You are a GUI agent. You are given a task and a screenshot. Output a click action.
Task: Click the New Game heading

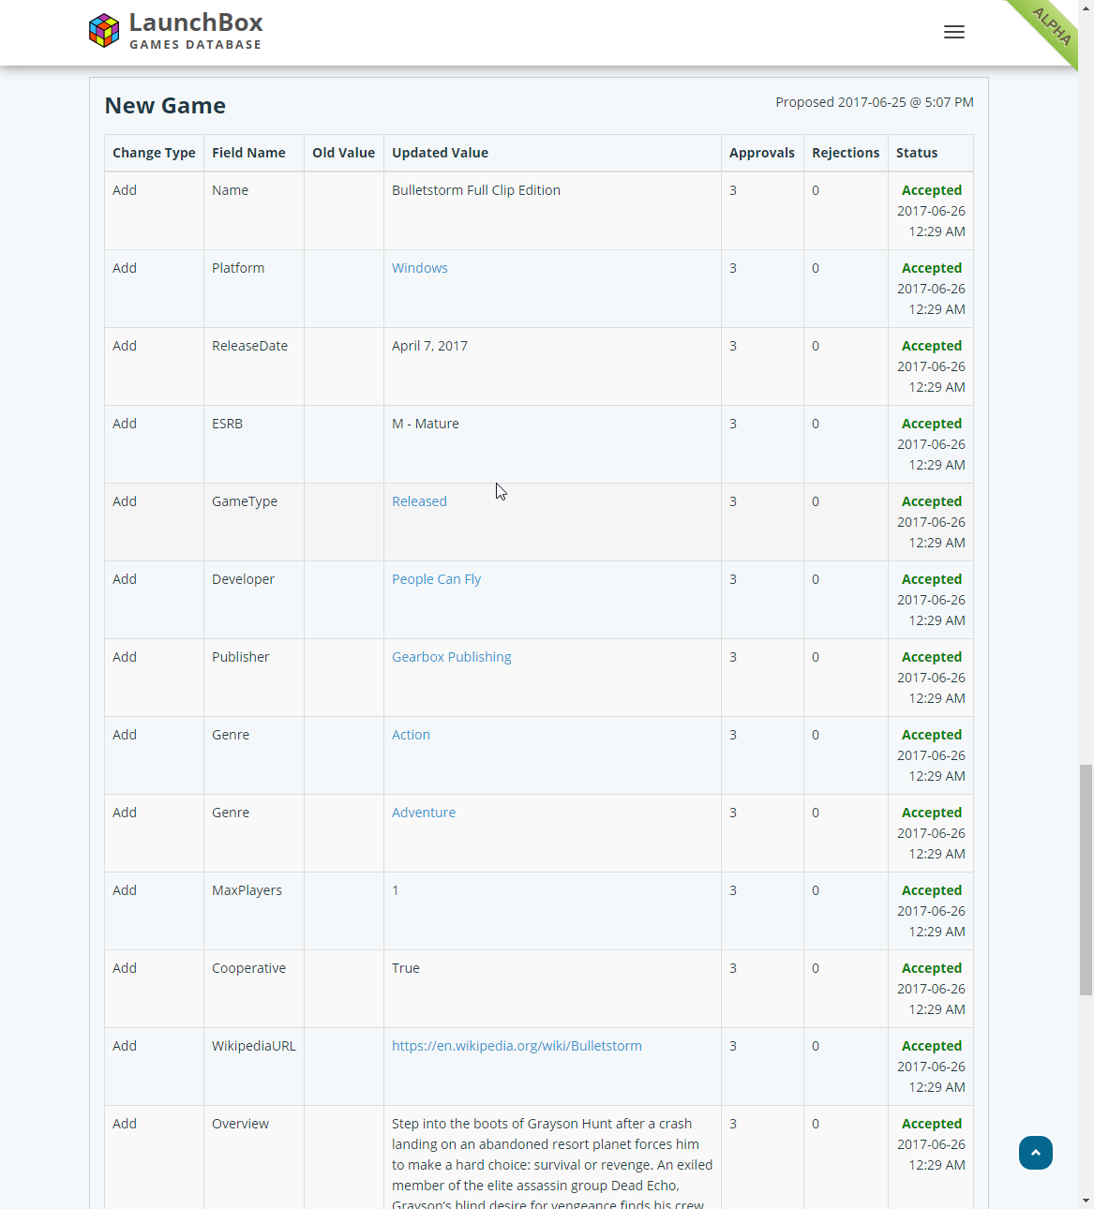pos(165,106)
